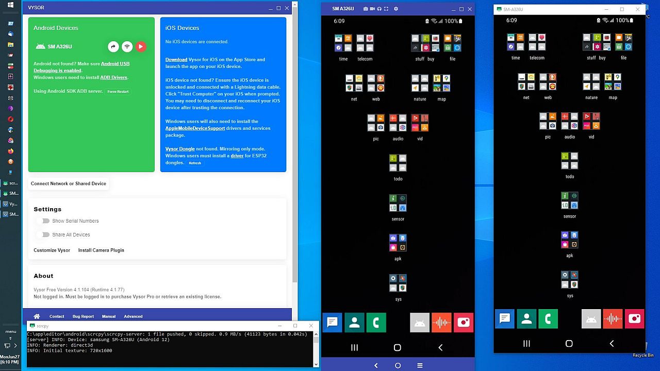This screenshot has height=371, width=660.
Task: Click Customize Vysor
Action: tap(52, 250)
